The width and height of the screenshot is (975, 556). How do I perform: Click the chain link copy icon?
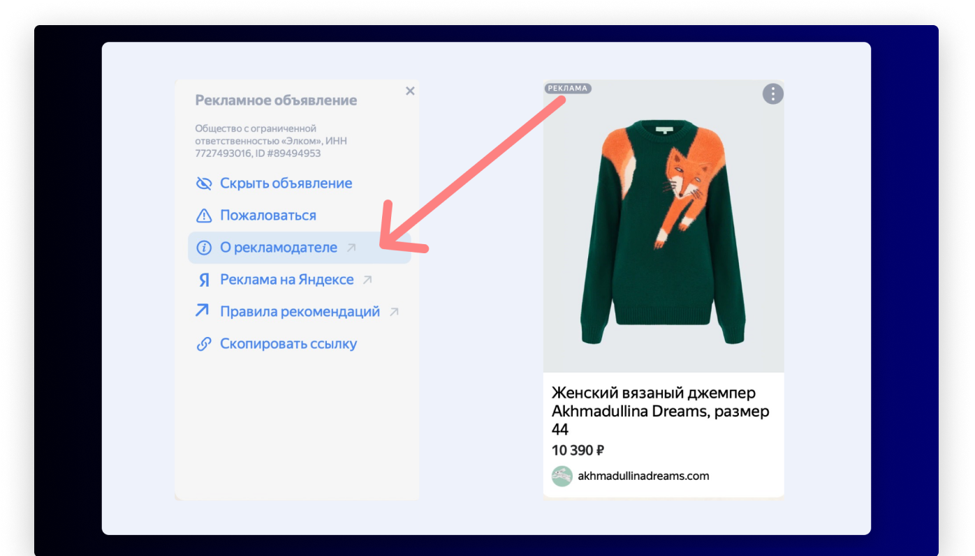203,343
